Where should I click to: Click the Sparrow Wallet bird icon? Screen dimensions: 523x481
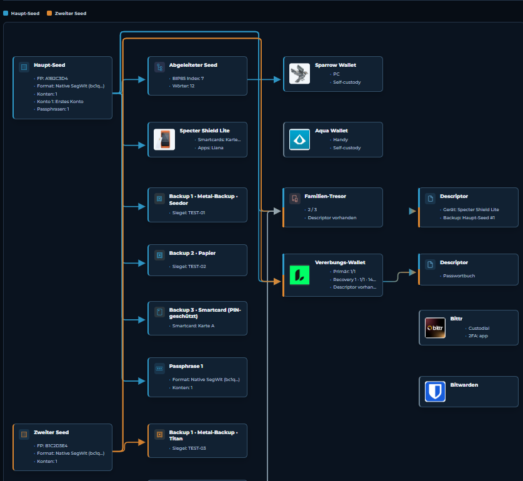[x=299, y=74]
